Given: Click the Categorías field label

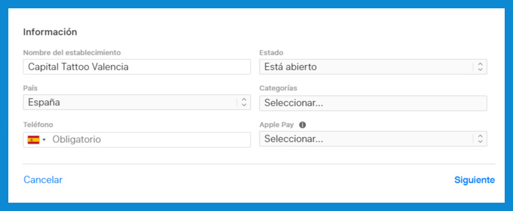Looking at the screenshot, I should (278, 88).
